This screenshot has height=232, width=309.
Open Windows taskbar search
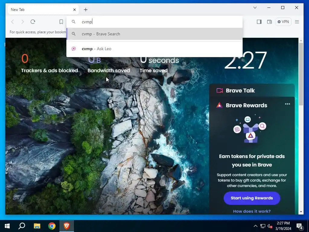(22, 226)
